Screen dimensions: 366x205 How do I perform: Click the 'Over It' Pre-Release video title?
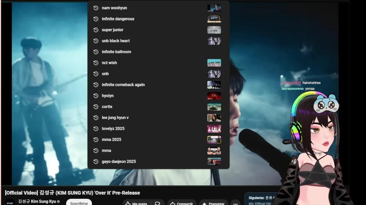point(72,193)
